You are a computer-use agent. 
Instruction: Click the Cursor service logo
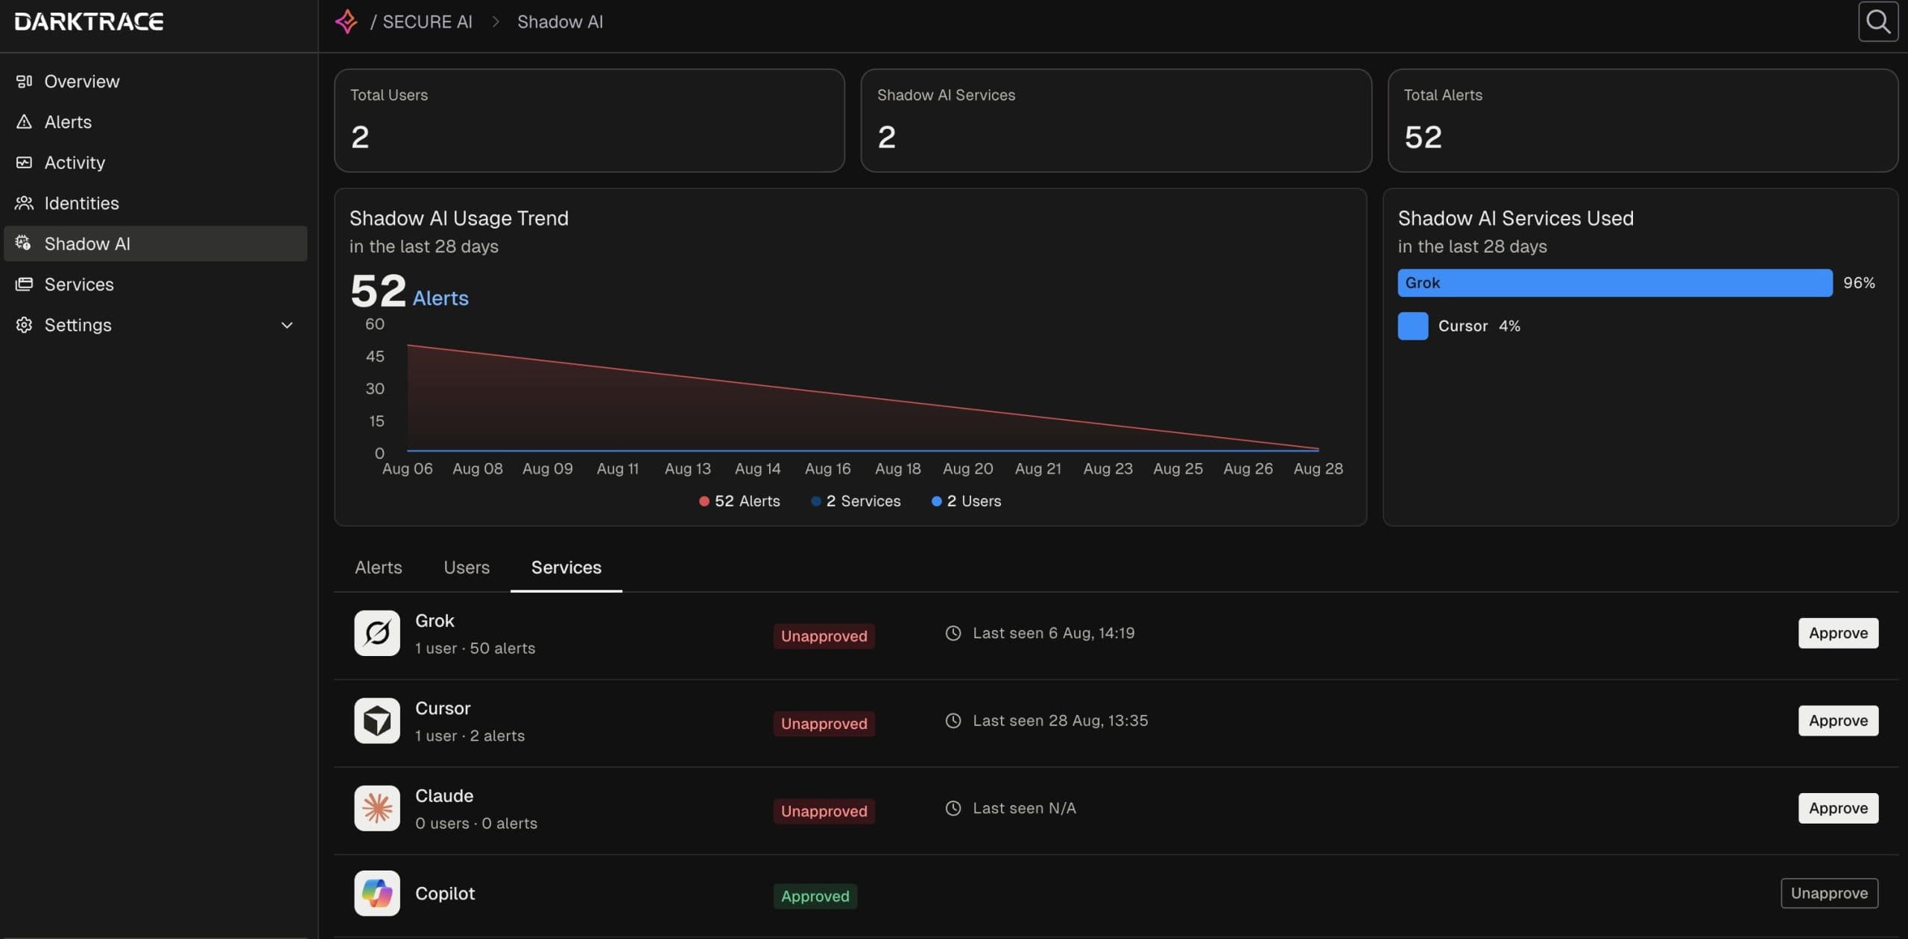(x=377, y=721)
